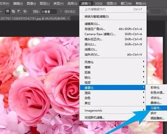Click the 羽化 pixel input field
This screenshot has width=167, height=134.
pyautogui.click(x=49, y=12)
